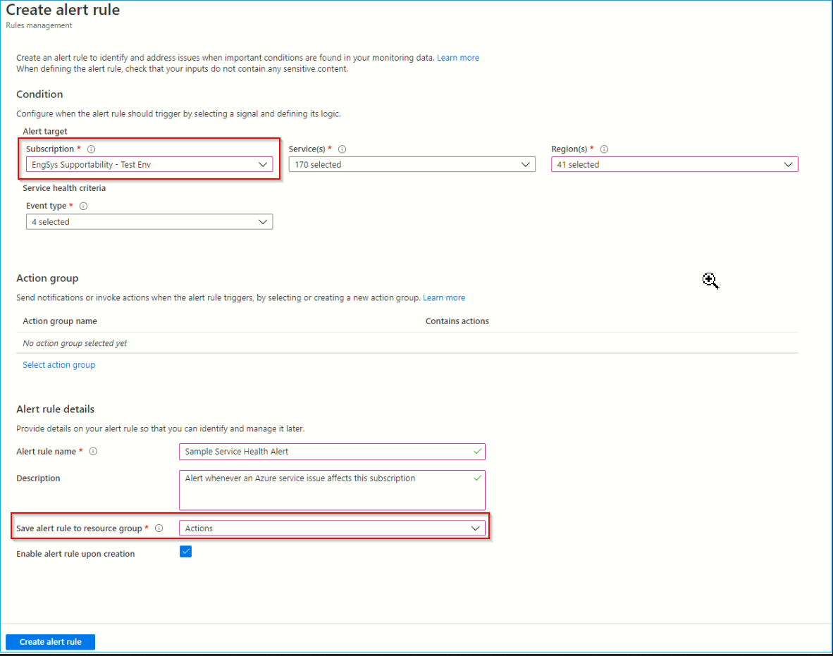
Task: Click the green checkmark in the Description field
Action: coord(477,476)
